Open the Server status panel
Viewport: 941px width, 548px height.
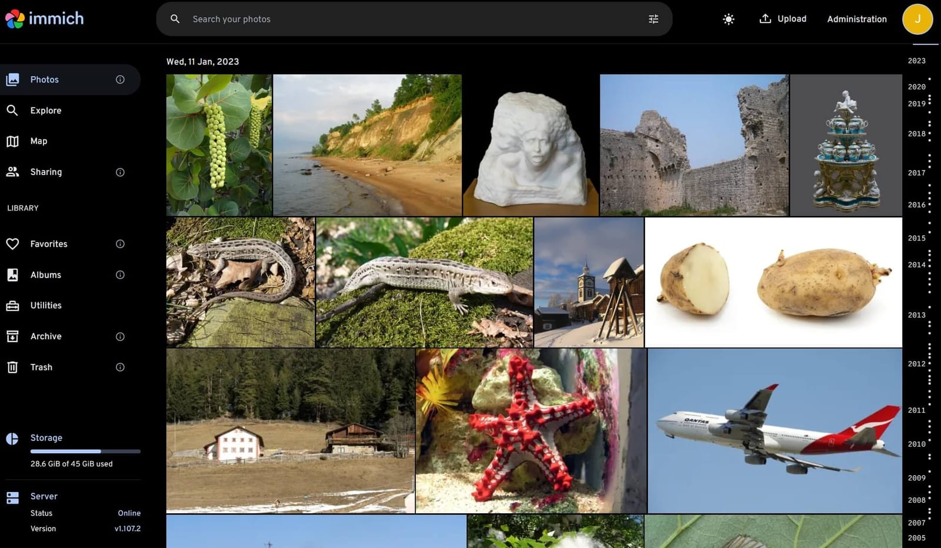pos(13,496)
